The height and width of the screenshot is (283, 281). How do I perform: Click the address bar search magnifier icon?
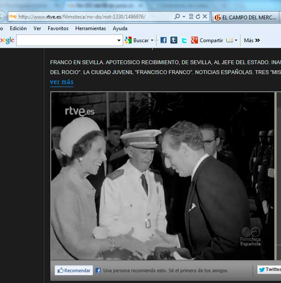click(177, 17)
